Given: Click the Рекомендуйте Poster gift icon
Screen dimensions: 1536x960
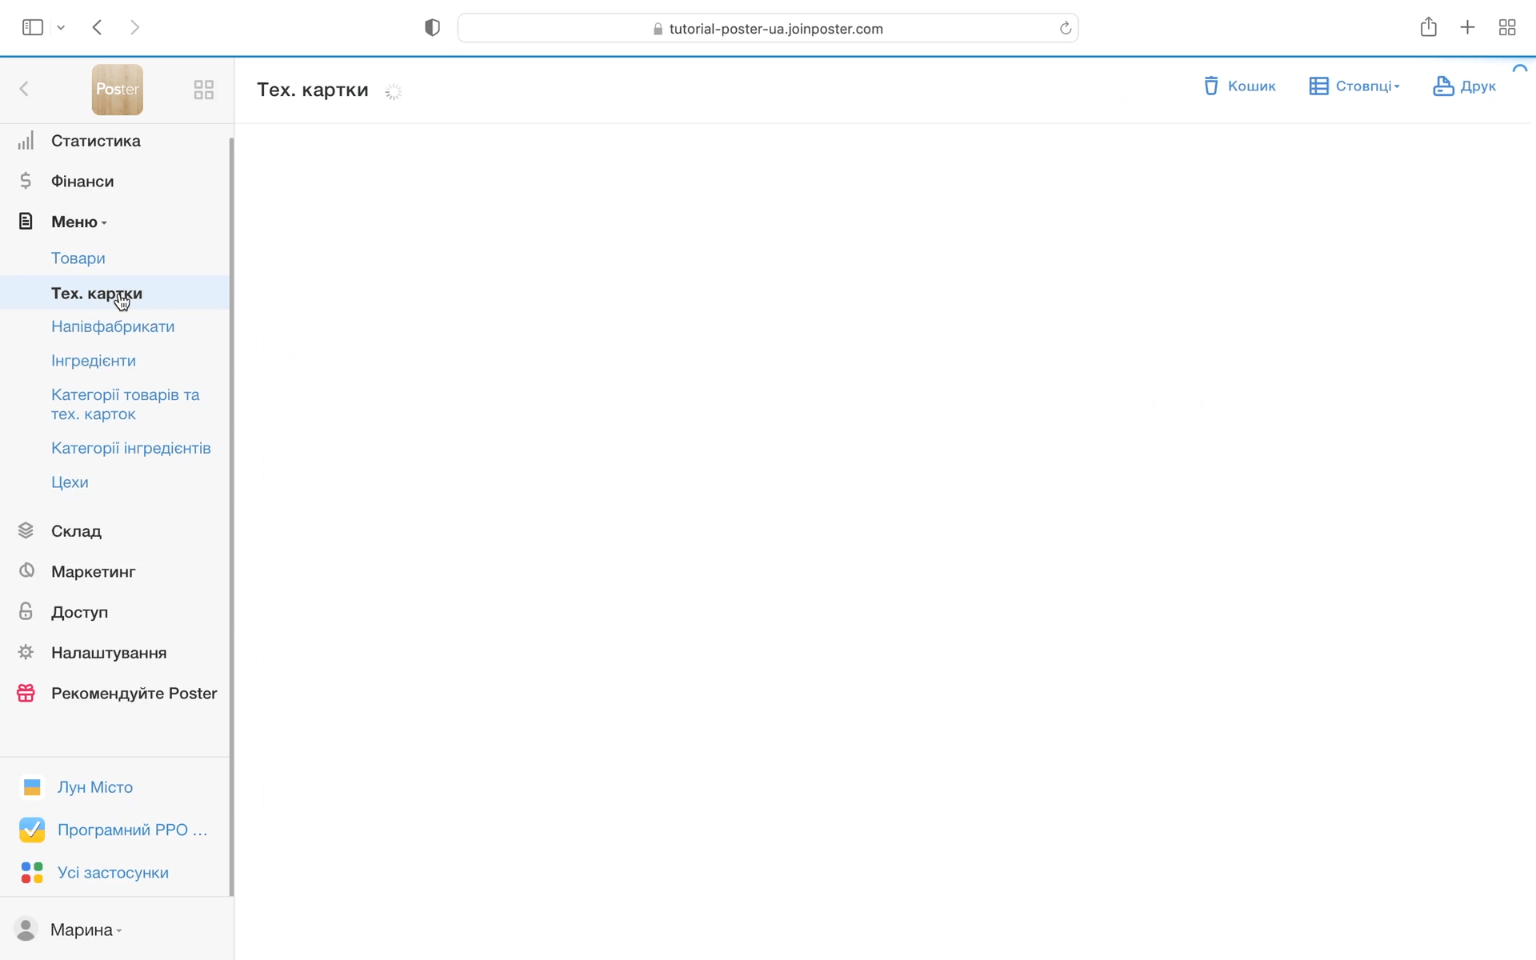Looking at the screenshot, I should [26, 694].
